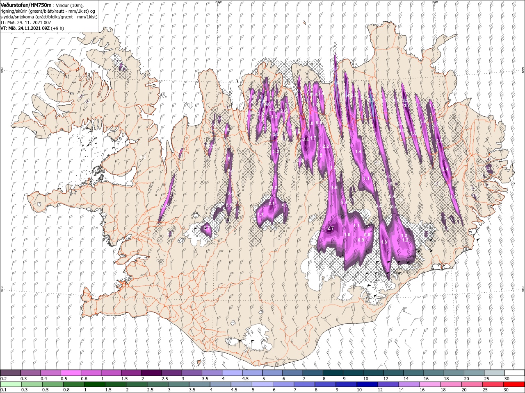Select upper scale swatch between 7 and 8
Image resolution: width=525 pixels, height=393 pixels.
[x=313, y=373]
